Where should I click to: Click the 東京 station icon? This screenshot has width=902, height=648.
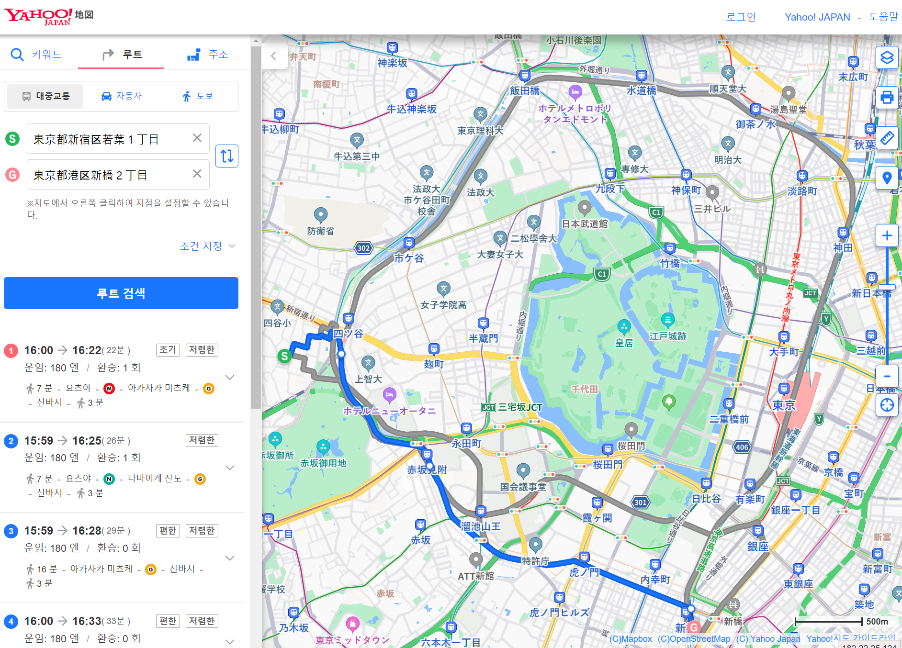point(784,388)
